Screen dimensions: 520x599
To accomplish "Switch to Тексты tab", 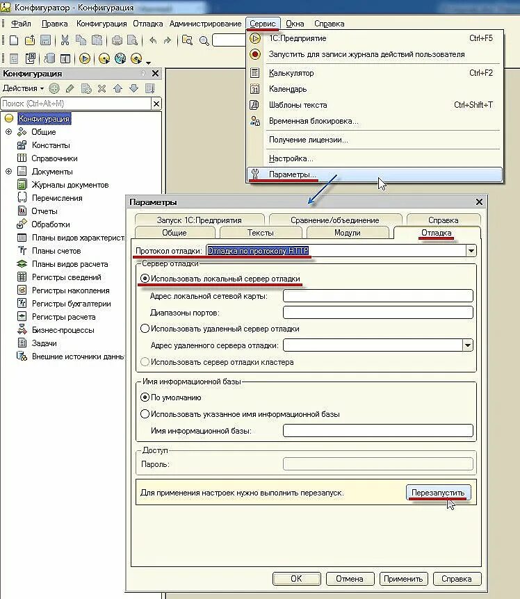I will pos(261,233).
